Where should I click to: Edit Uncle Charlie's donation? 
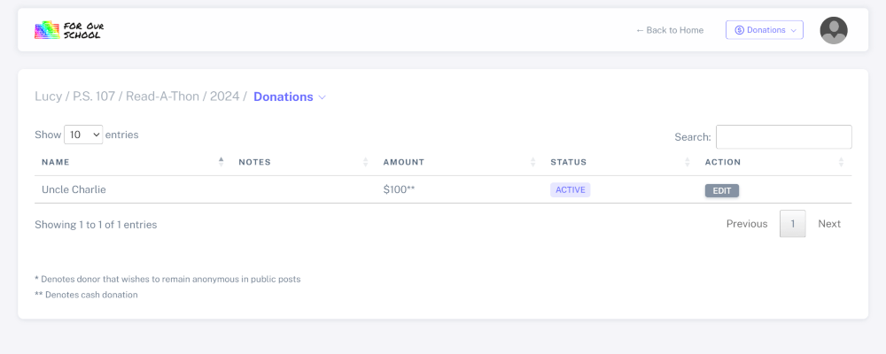click(721, 191)
